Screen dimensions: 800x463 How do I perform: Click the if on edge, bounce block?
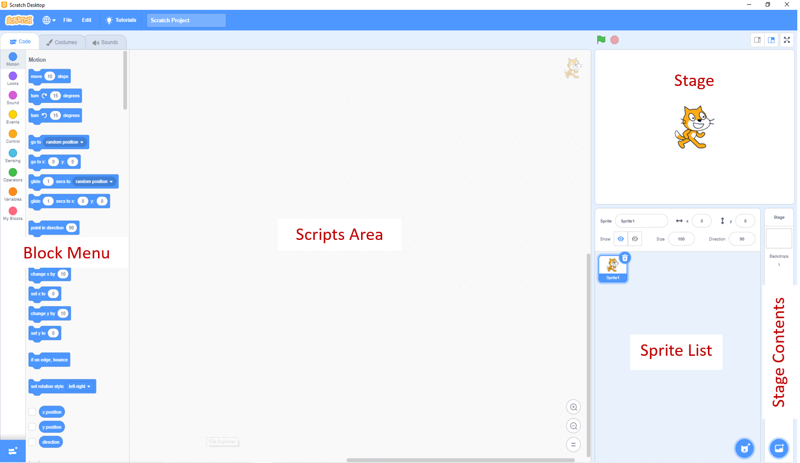tap(49, 360)
